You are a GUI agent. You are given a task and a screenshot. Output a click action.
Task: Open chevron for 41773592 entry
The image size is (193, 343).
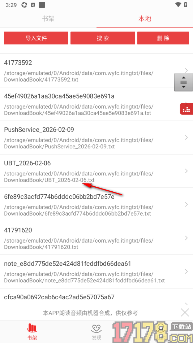[186, 70]
